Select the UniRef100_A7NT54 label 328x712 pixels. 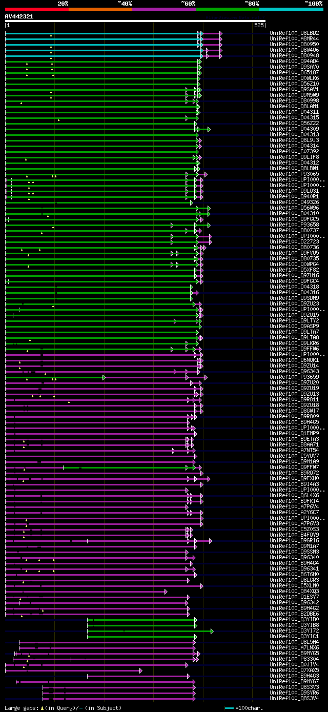click(x=294, y=451)
